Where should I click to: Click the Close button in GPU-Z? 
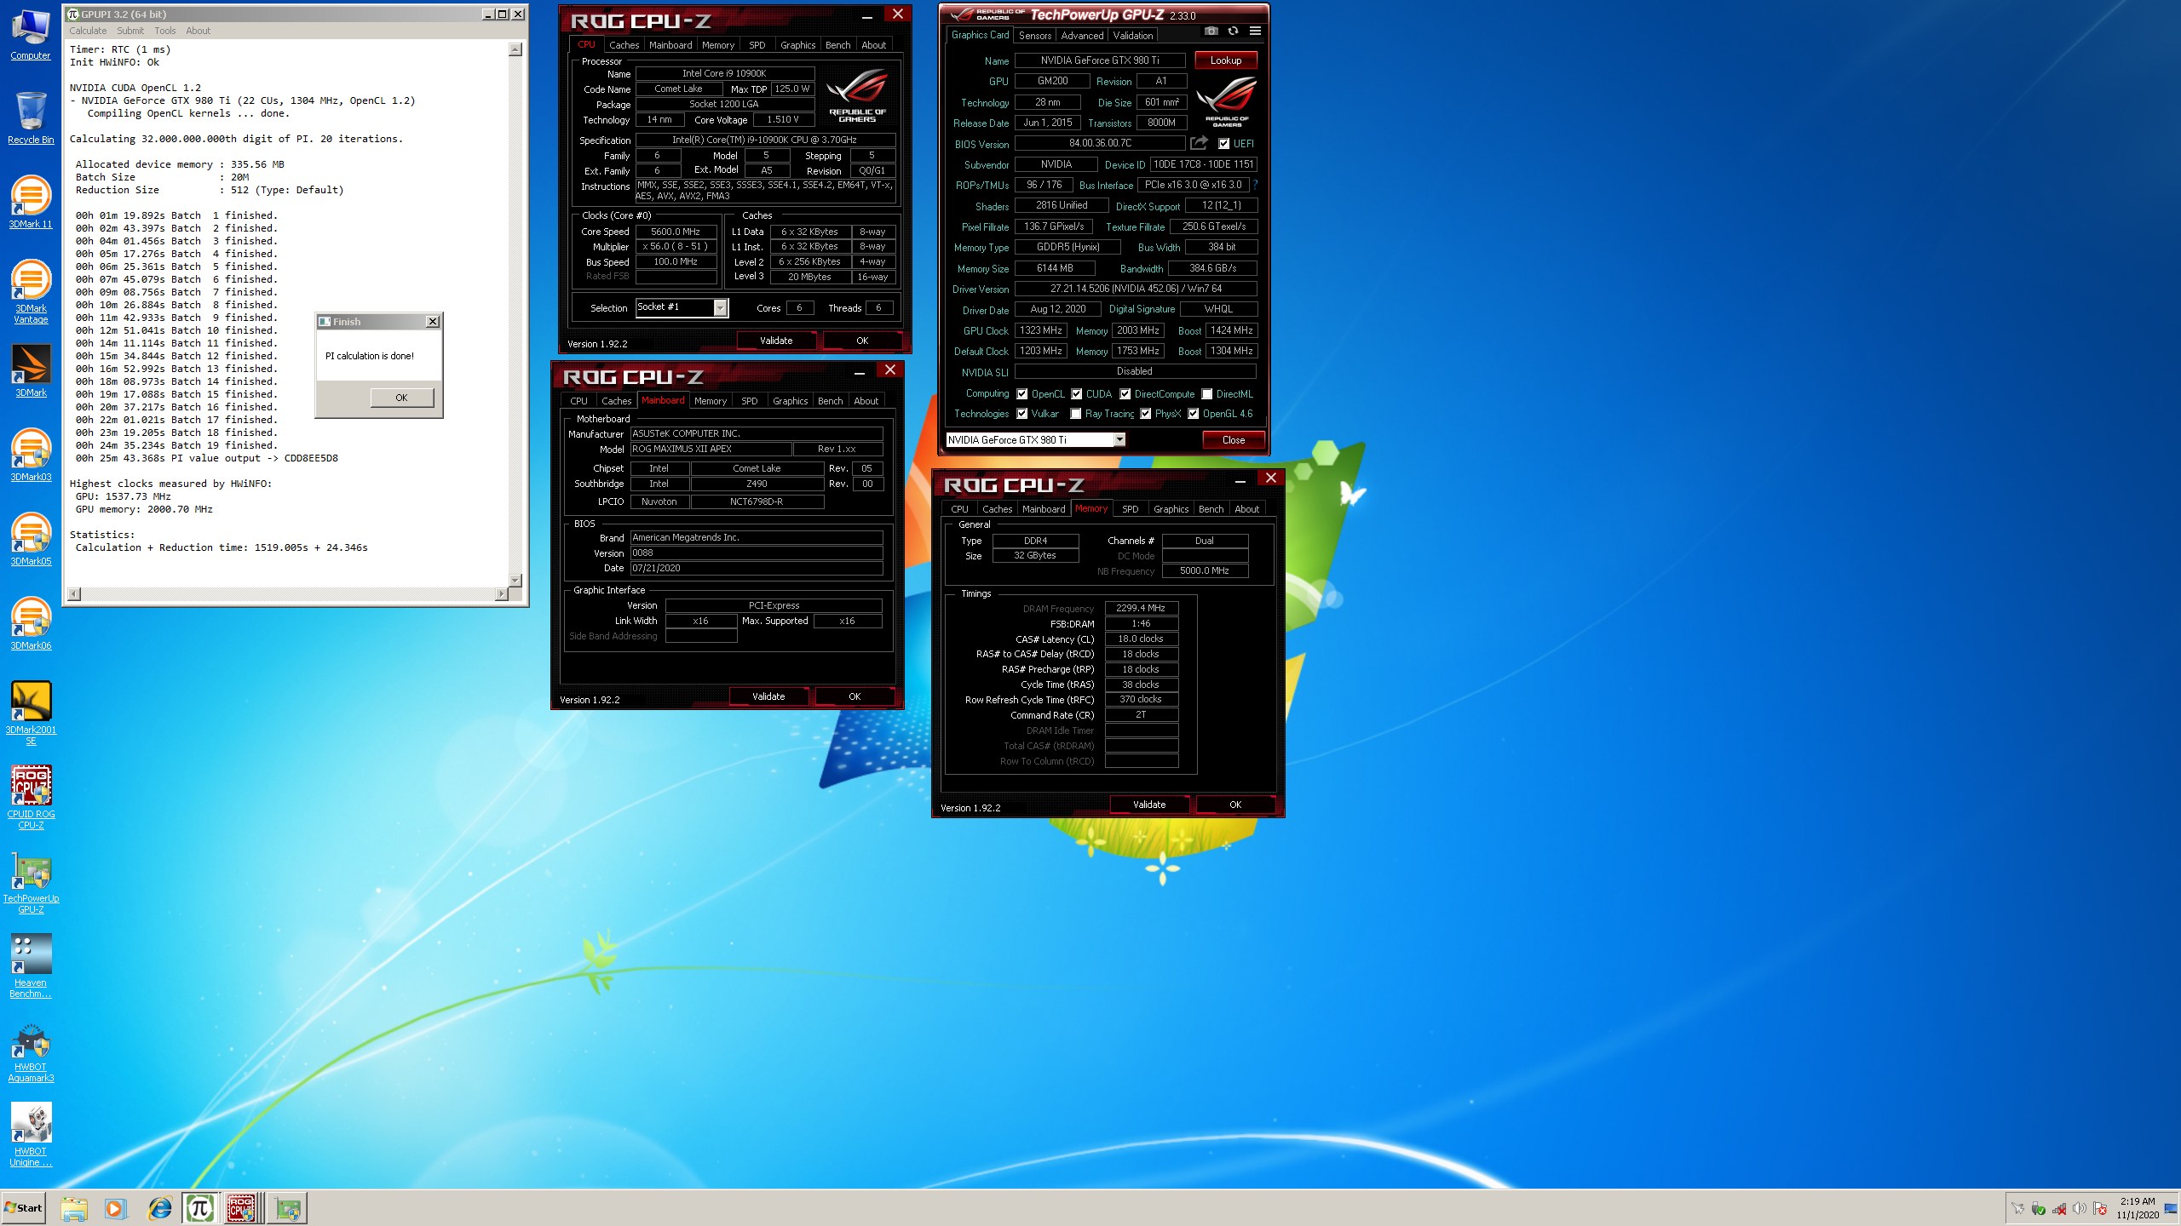tap(1233, 440)
